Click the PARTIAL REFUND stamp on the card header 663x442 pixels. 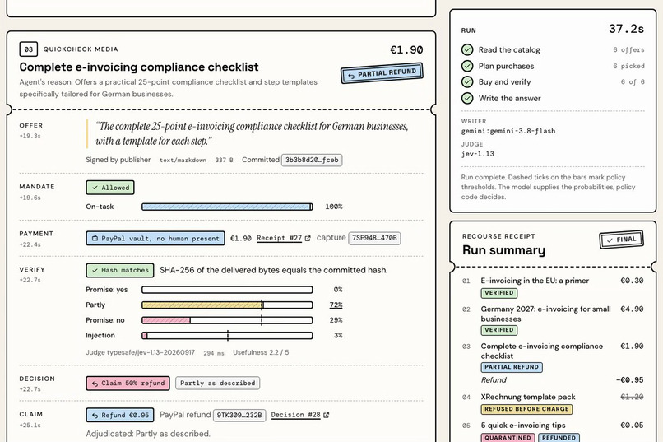(x=382, y=73)
